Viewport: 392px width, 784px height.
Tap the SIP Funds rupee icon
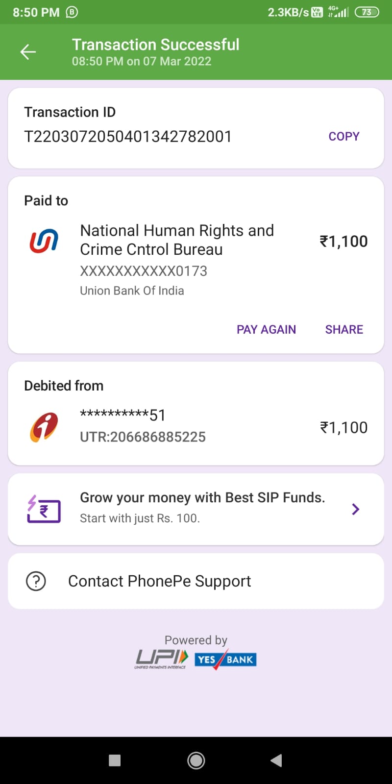click(44, 509)
